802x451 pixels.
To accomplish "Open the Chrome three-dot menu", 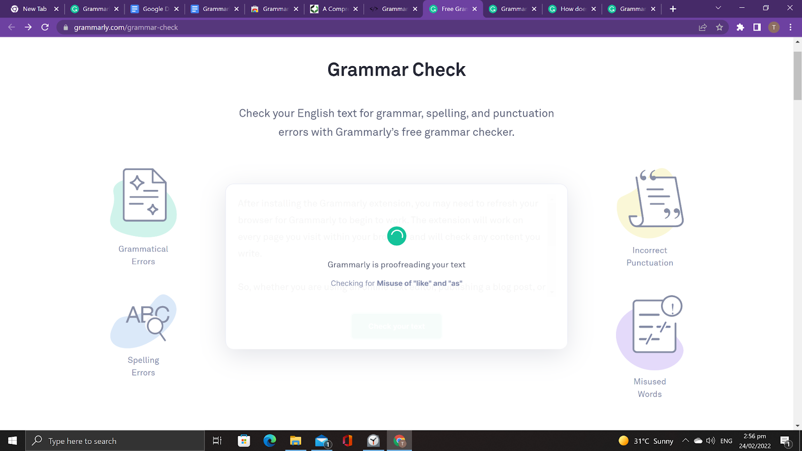I will [x=790, y=28].
